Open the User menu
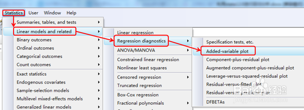The height and width of the screenshot is (110, 304). pyautogui.click(x=33, y=13)
